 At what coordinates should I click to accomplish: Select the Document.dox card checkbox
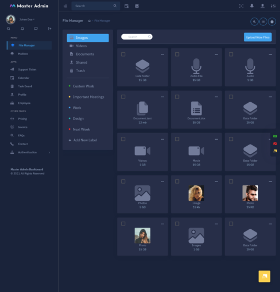pos(177,97)
